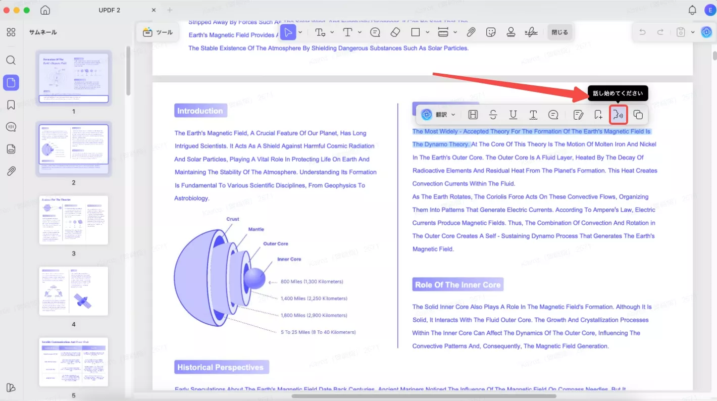Image resolution: width=717 pixels, height=401 pixels.
Task: Undo the last action
Action: [642, 32]
